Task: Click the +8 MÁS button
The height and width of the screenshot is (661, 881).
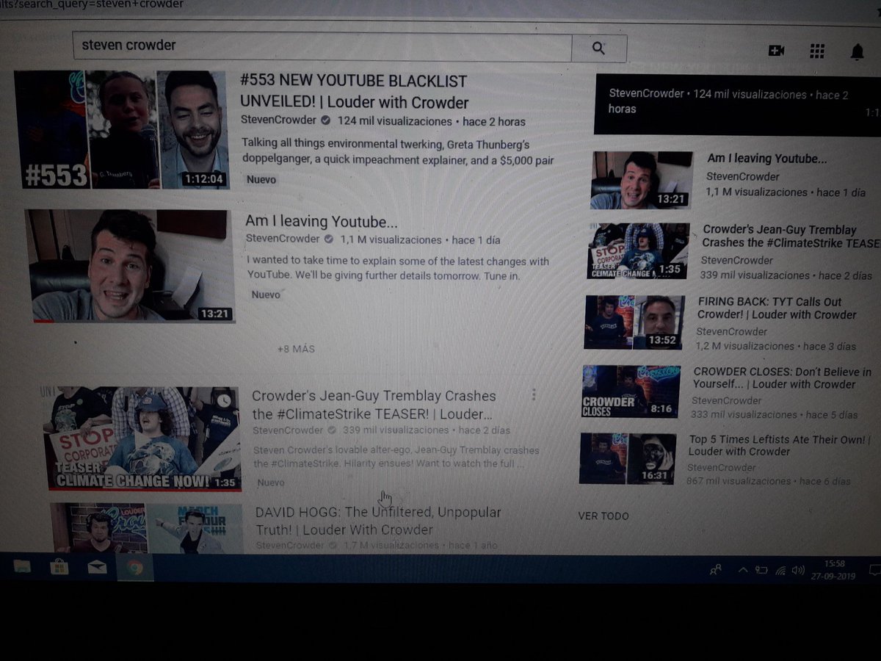Action: 296,349
